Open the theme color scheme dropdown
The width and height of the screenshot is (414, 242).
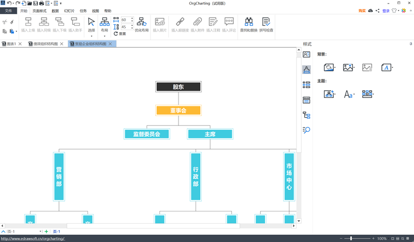pyautogui.click(x=368, y=94)
